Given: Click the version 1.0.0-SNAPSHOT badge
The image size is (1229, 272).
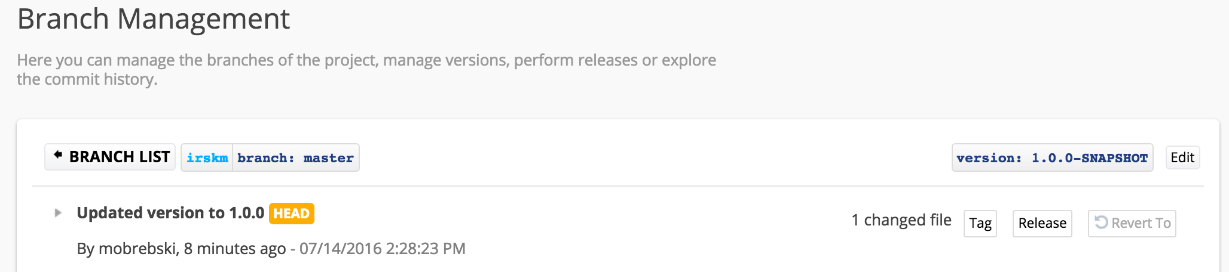Looking at the screenshot, I should tap(1052, 158).
